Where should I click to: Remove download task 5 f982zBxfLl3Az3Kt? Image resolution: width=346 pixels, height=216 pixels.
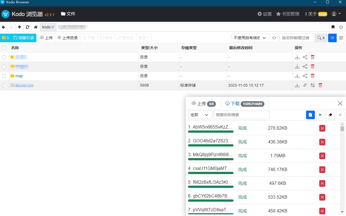click(322, 183)
